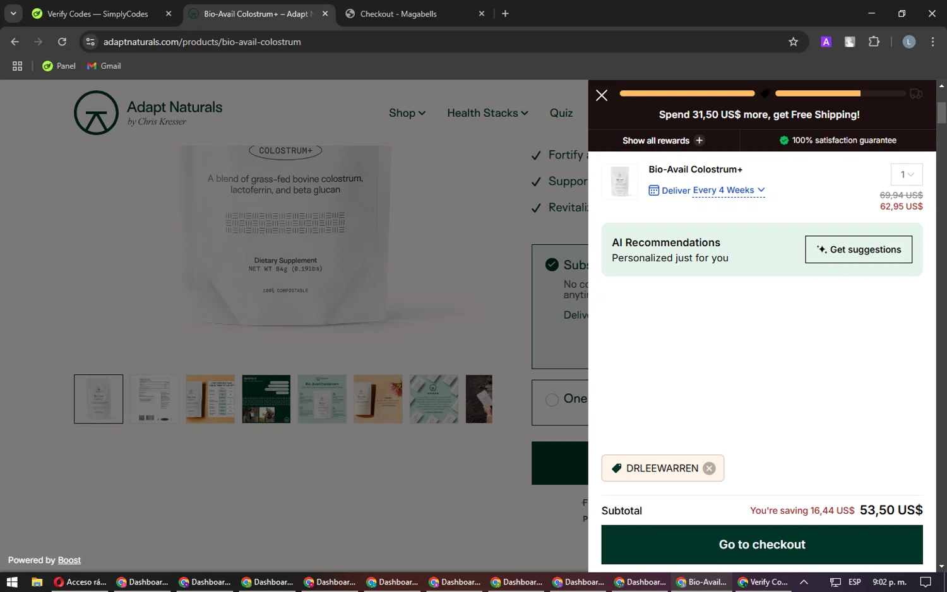This screenshot has height=592, width=947.
Task: Click the page vertical scrollbar thumb
Action: [941, 113]
